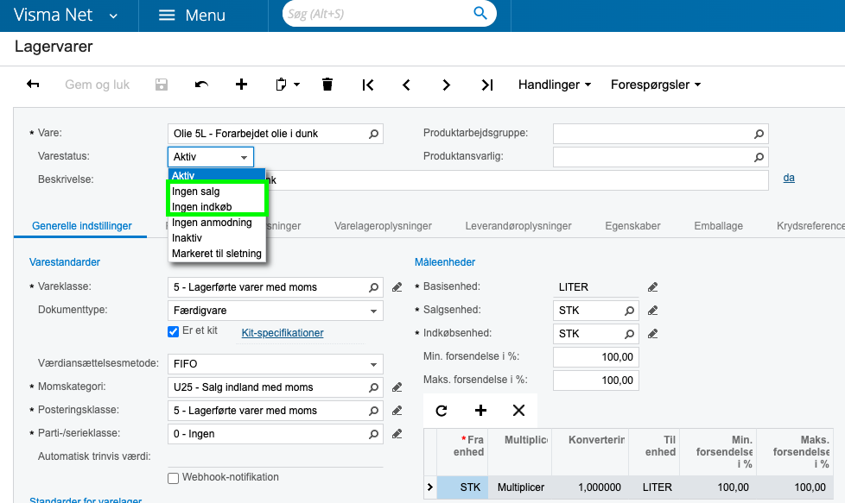Screen dimensions: 845x503
Task: Switch to the Varelageroplysninger tab
Action: (383, 226)
